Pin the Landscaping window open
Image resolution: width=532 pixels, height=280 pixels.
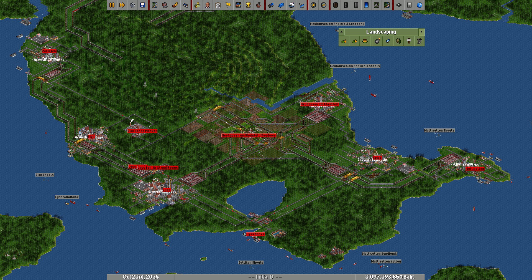click(x=421, y=32)
